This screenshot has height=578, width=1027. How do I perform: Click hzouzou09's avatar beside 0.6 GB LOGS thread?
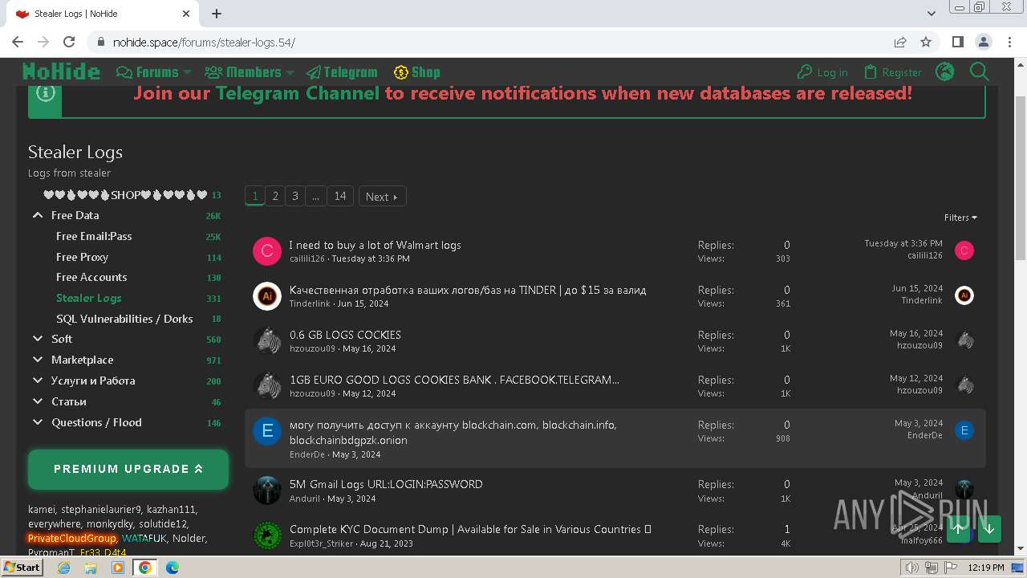click(x=267, y=341)
